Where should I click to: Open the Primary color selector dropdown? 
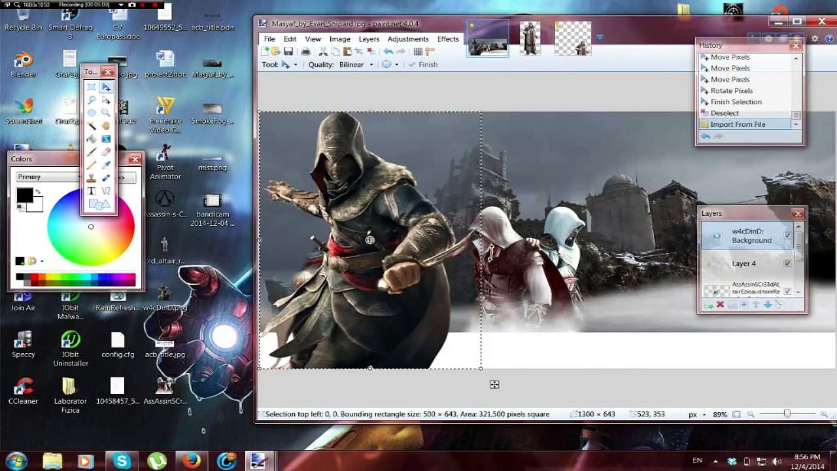(49, 177)
